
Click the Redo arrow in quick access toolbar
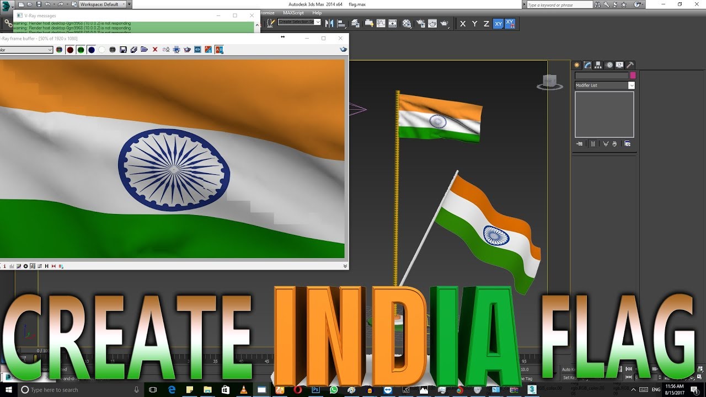coord(60,4)
